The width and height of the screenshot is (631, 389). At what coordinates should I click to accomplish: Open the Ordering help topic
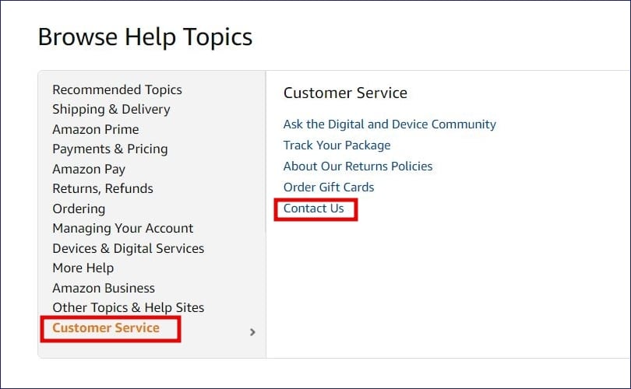coord(79,209)
